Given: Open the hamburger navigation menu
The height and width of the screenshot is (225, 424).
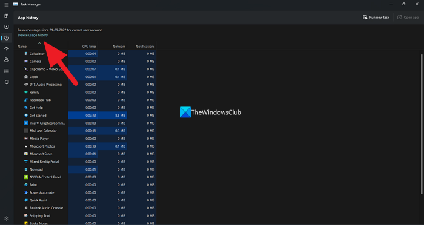Looking at the screenshot, I should [7, 5].
